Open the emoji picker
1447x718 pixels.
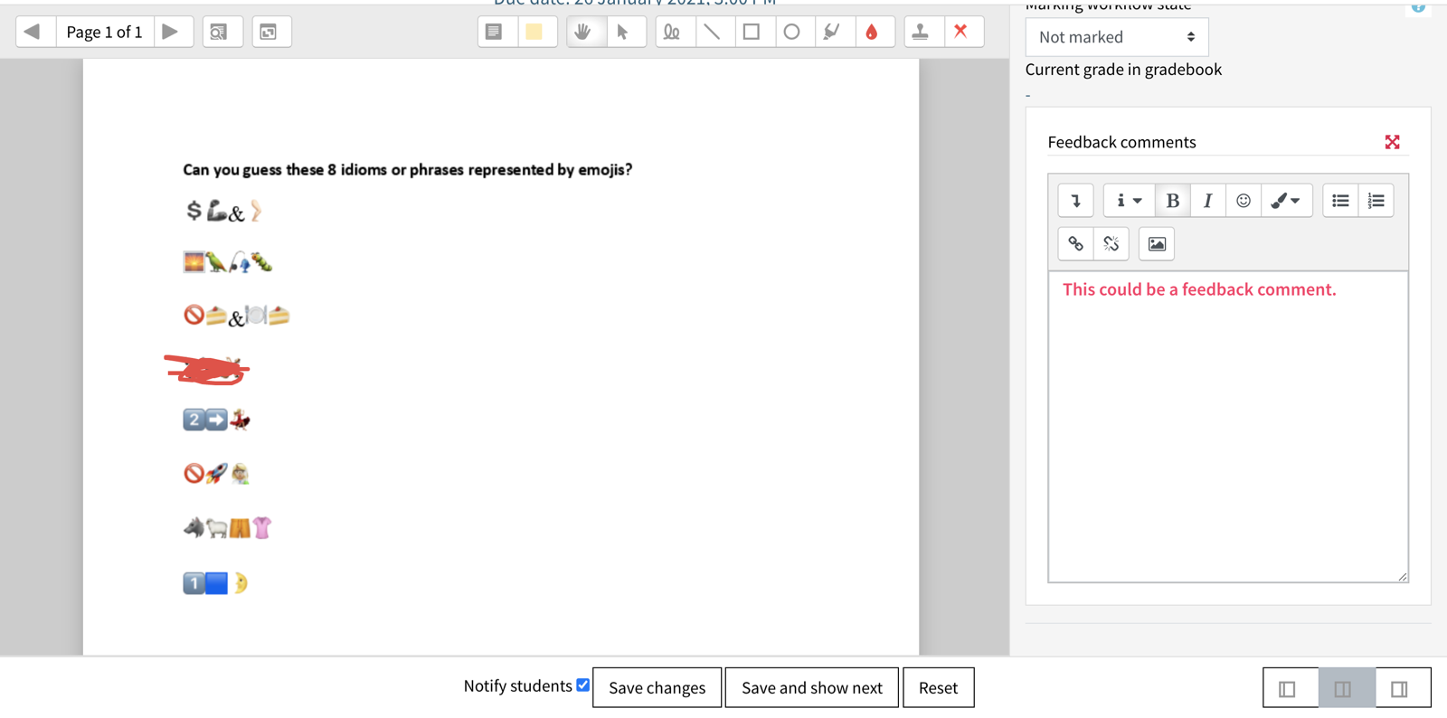click(1244, 201)
